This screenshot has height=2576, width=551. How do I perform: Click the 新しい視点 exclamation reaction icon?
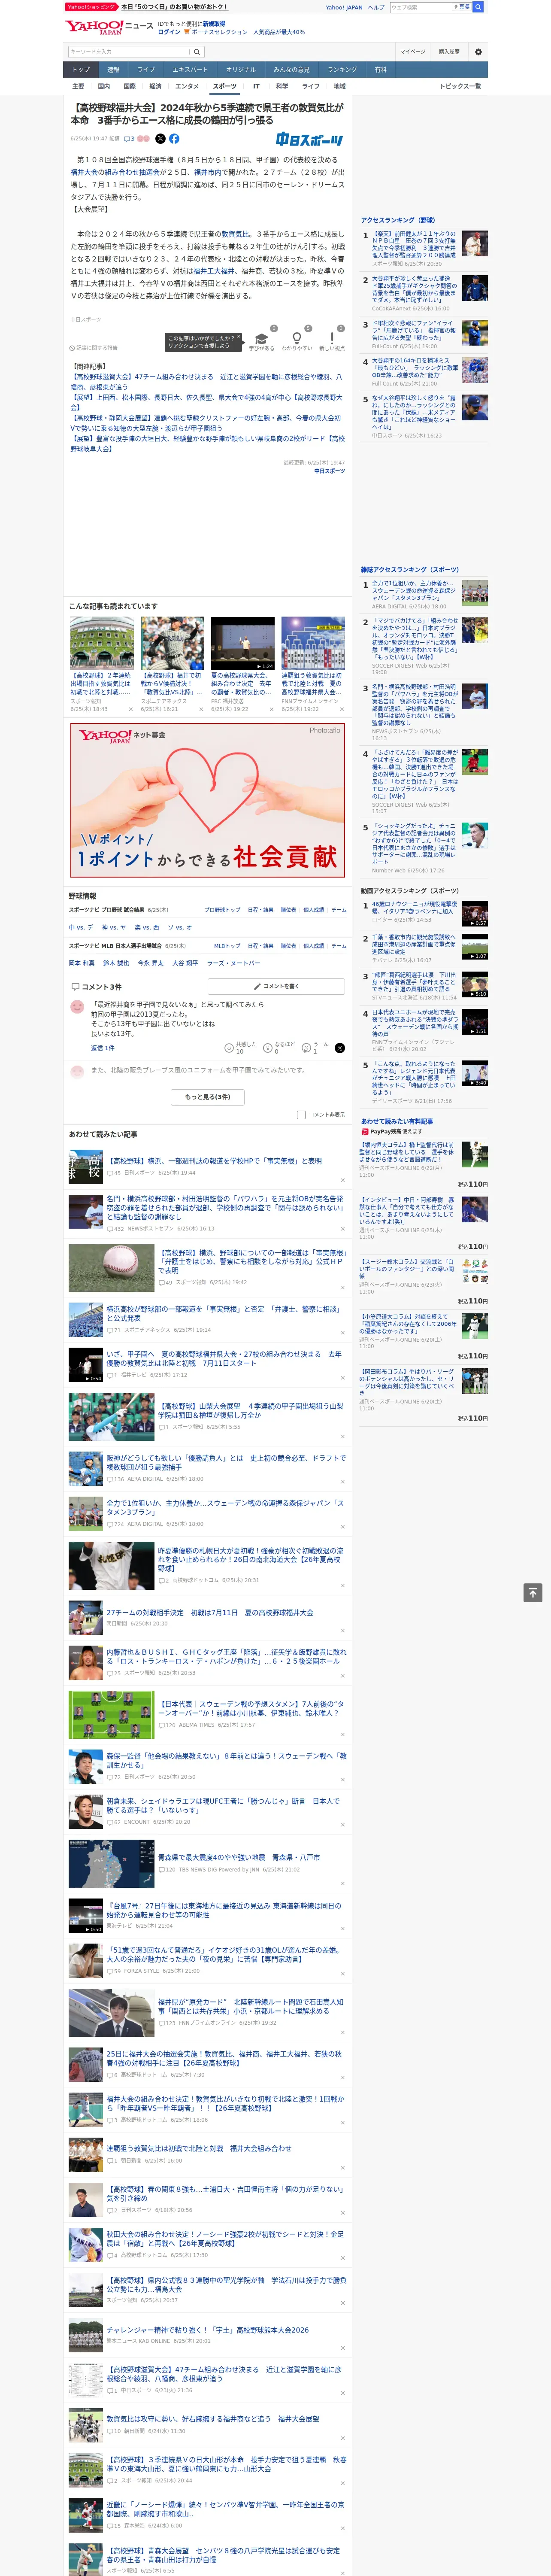(332, 338)
